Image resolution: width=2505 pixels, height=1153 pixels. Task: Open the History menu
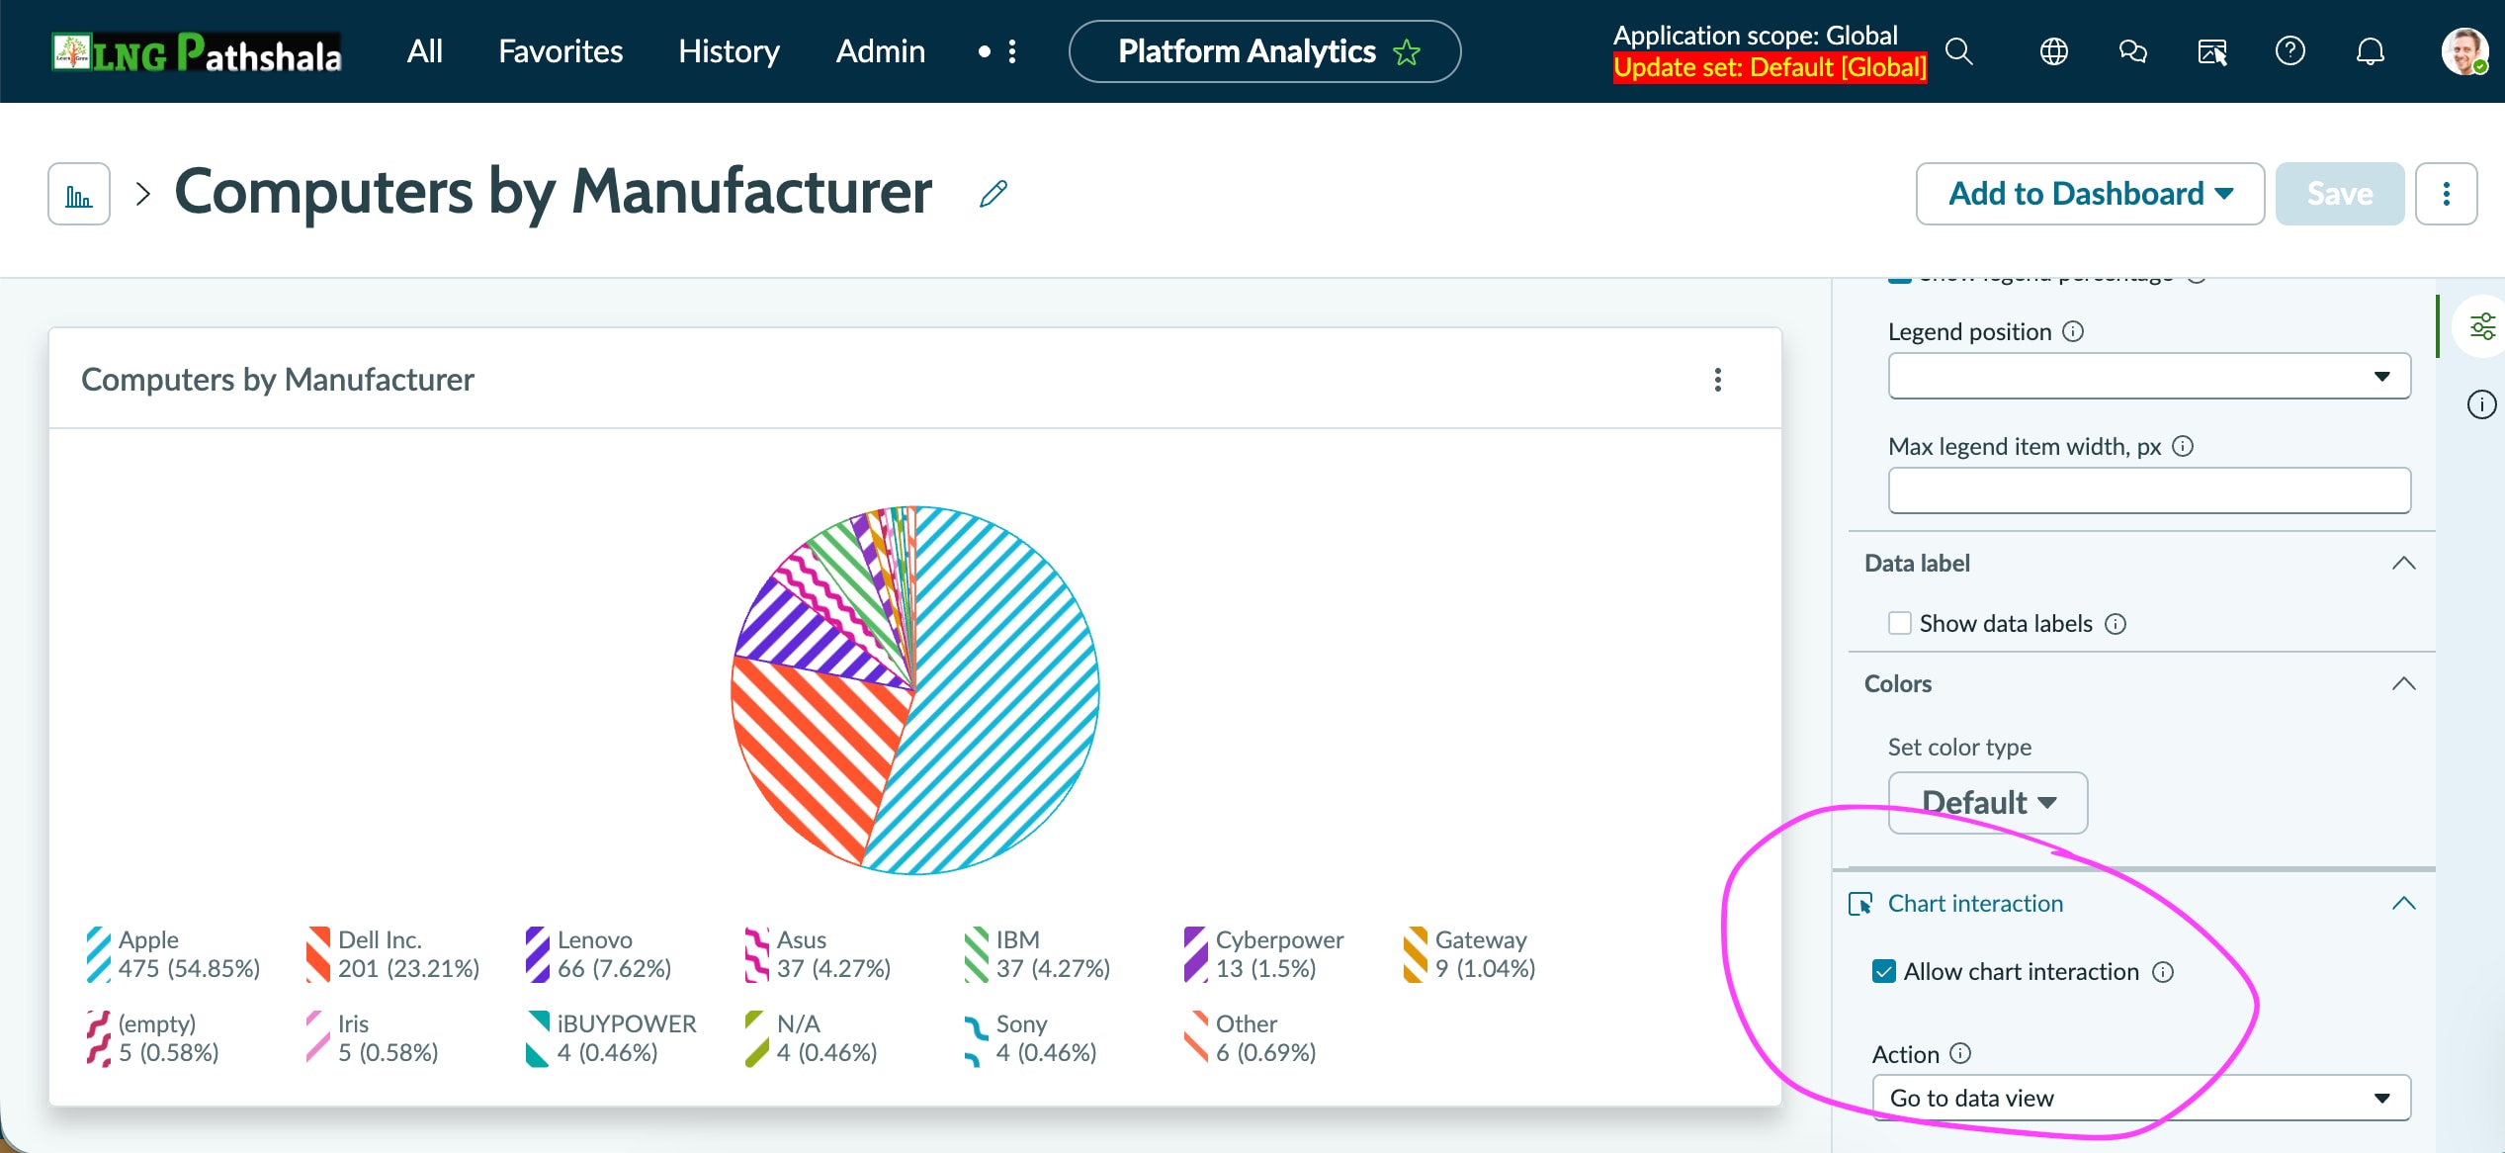[729, 51]
